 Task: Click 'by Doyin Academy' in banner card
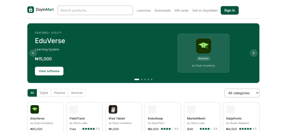[203, 66]
